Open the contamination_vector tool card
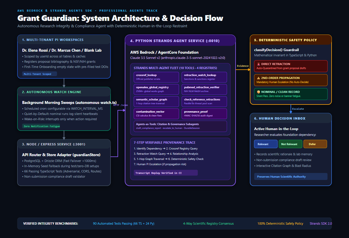The height and width of the screenshot is (238, 349). (x=156, y=114)
